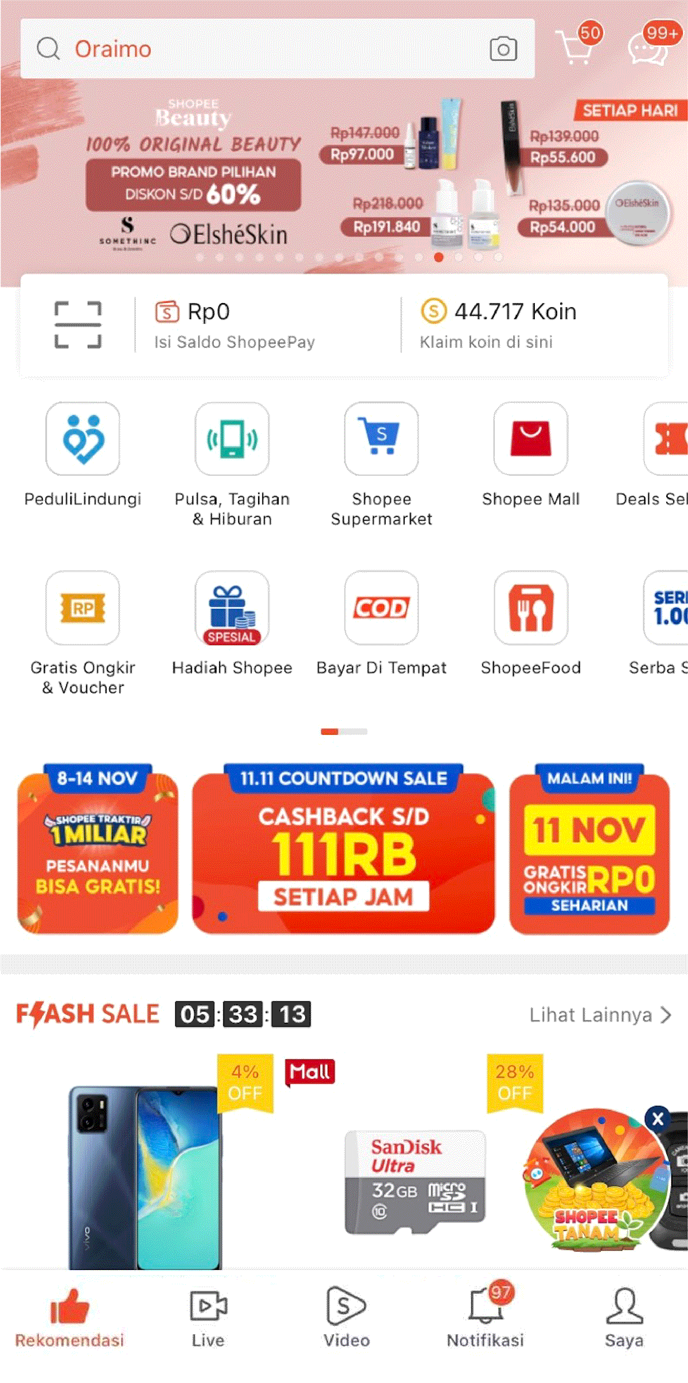The width and height of the screenshot is (688, 1383).
Task: Open the QR code scanner icon
Action: (78, 325)
